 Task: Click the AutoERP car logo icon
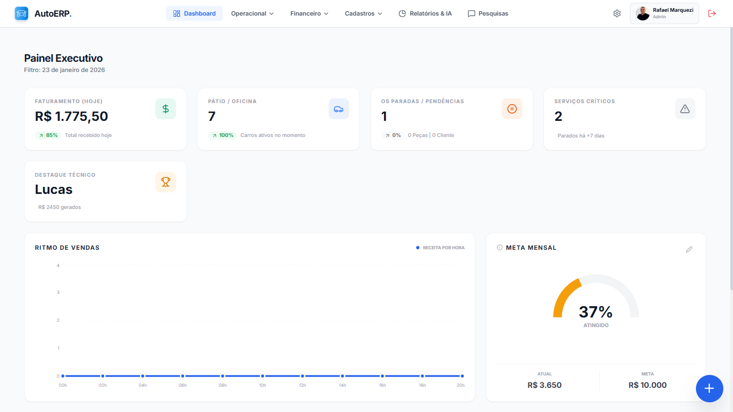[21, 13]
